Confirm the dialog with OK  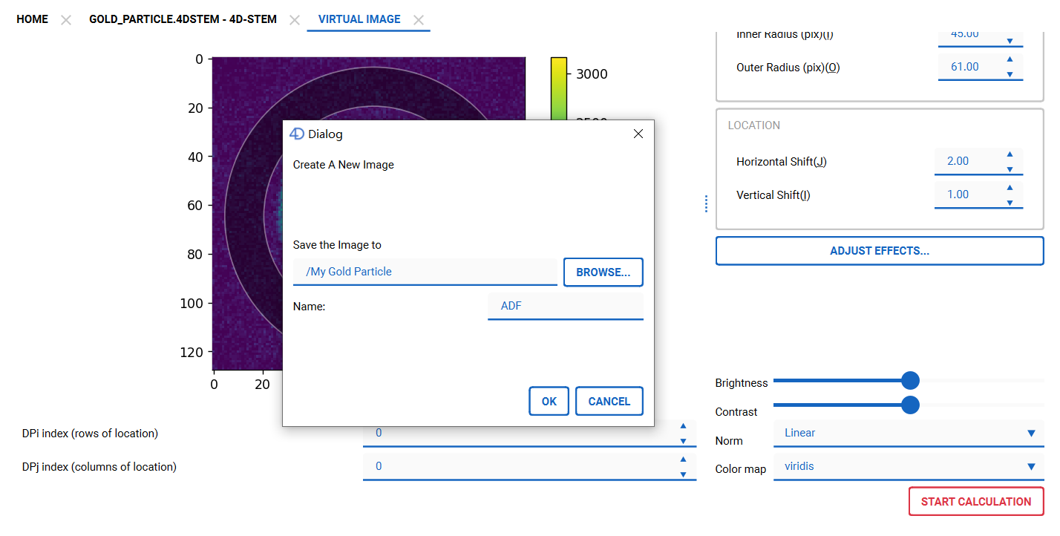549,401
